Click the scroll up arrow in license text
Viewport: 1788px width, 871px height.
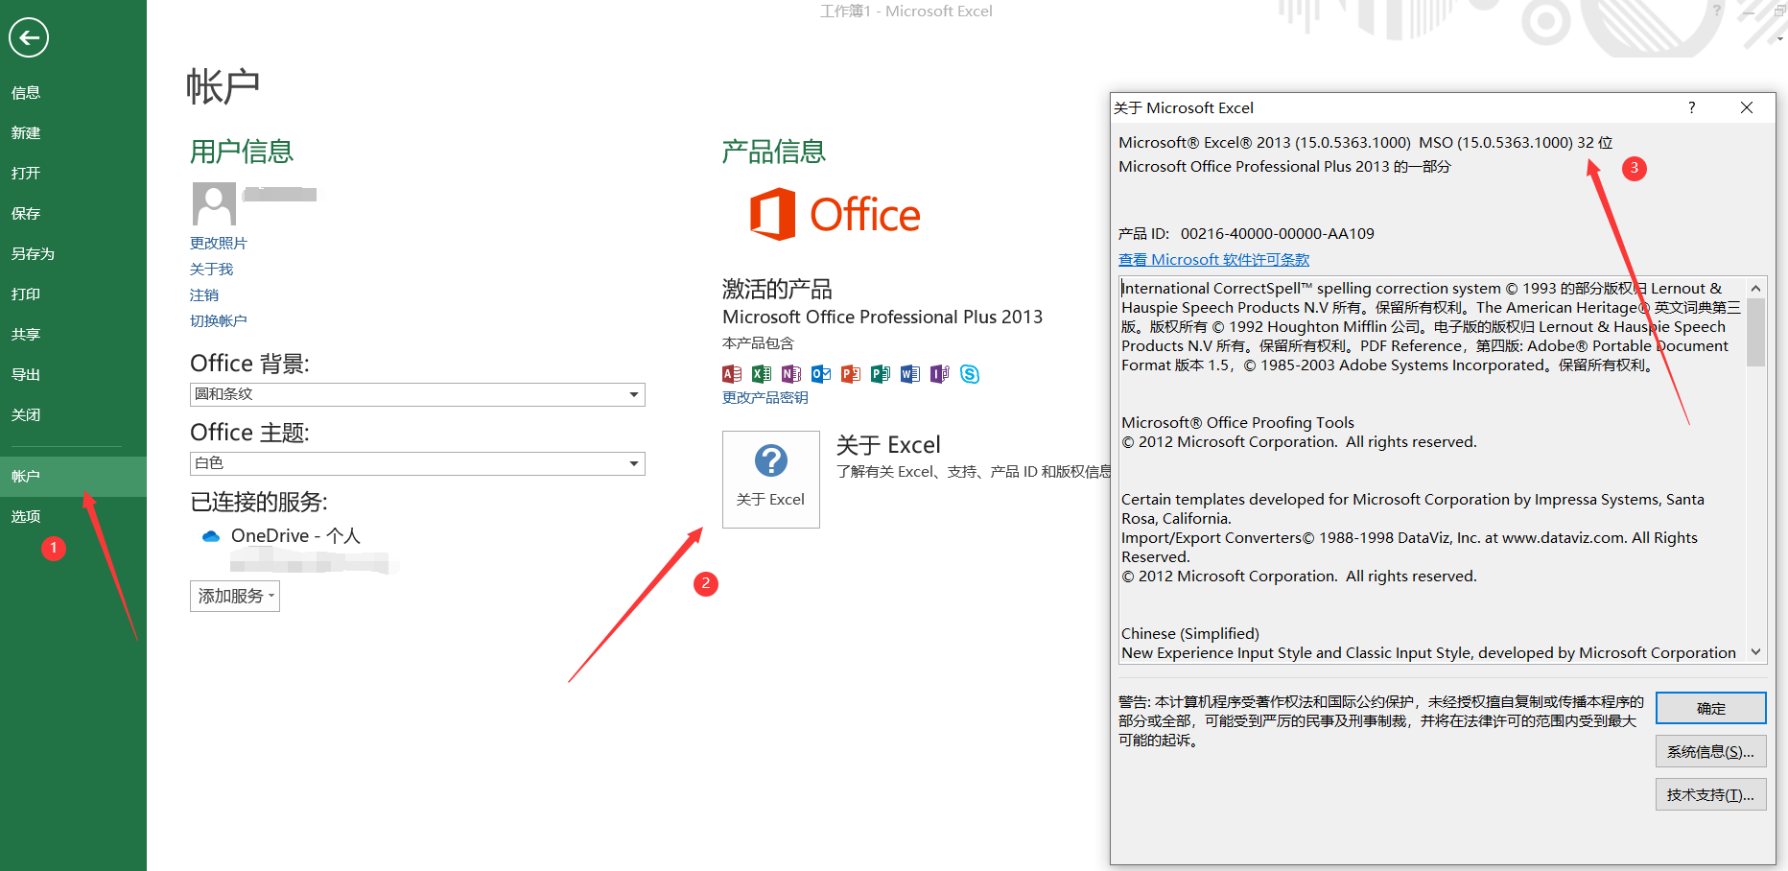tap(1755, 288)
